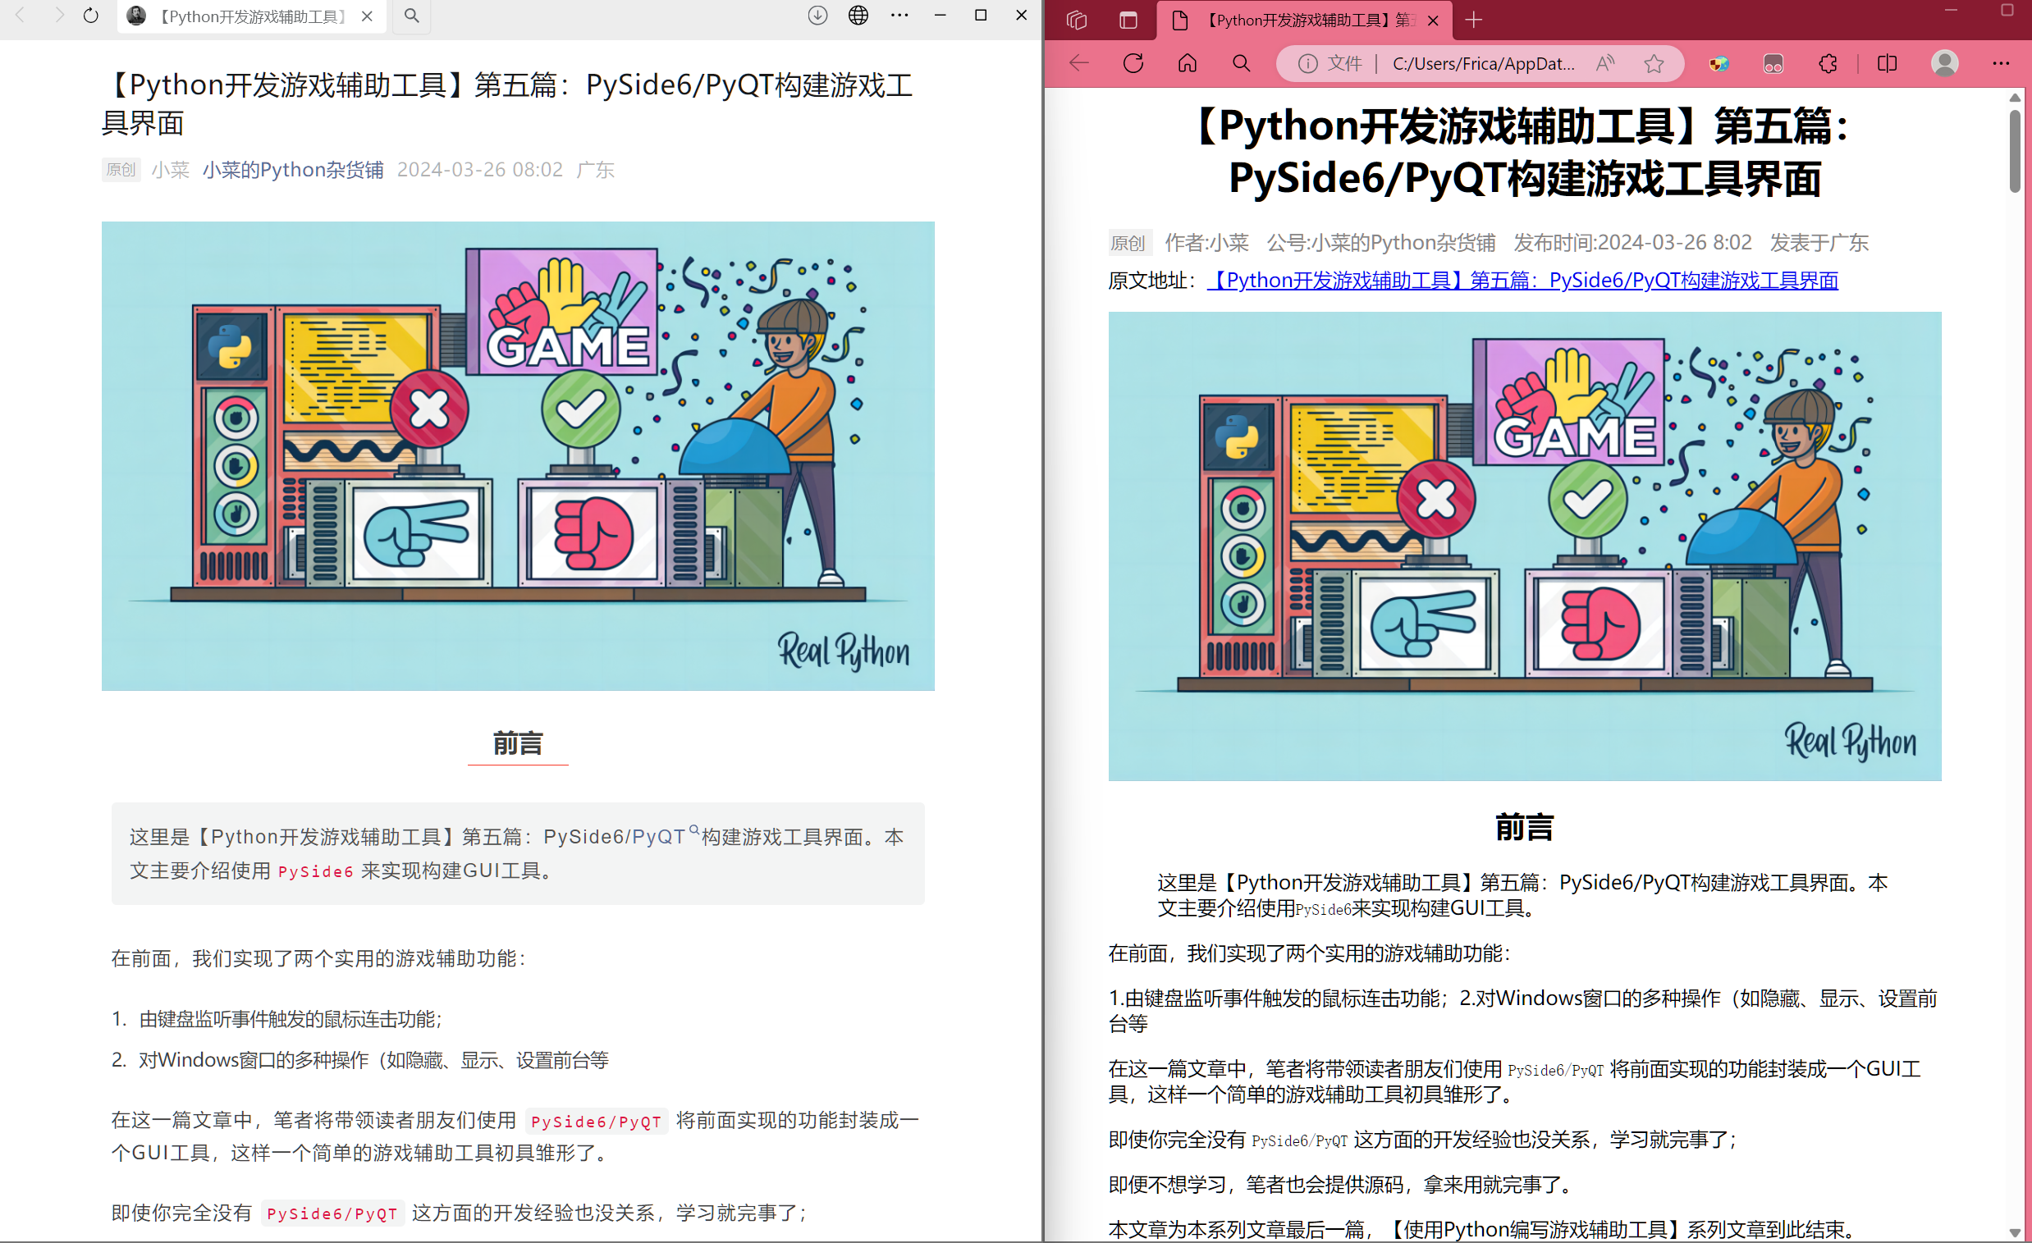Toggle vertical tabs pane in Edge
Screen dimensions: 2032x1243
(1128, 20)
